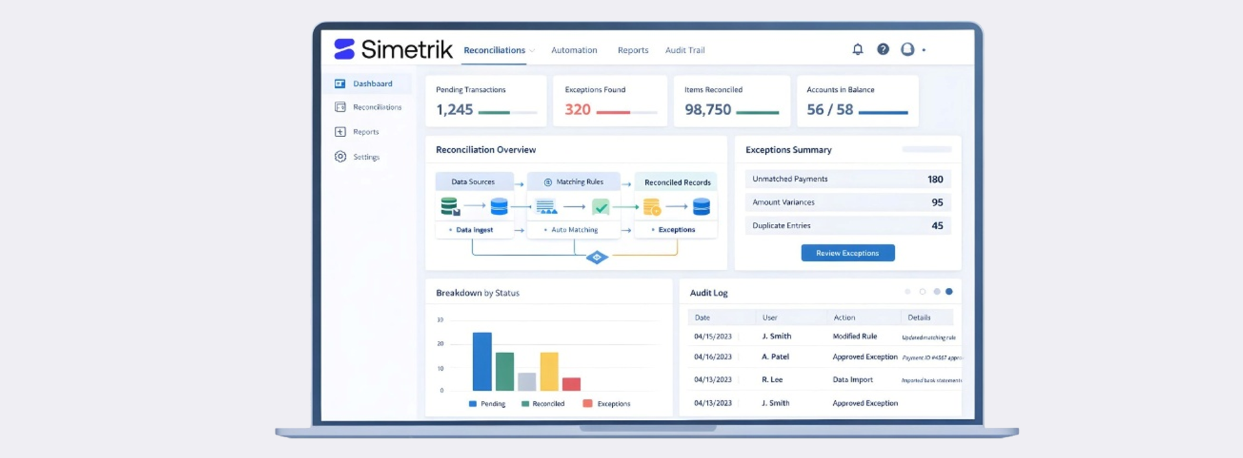Screen dimensions: 1243x458
Task: Click the diamond node in reconciliation flow
Action: click(x=597, y=257)
